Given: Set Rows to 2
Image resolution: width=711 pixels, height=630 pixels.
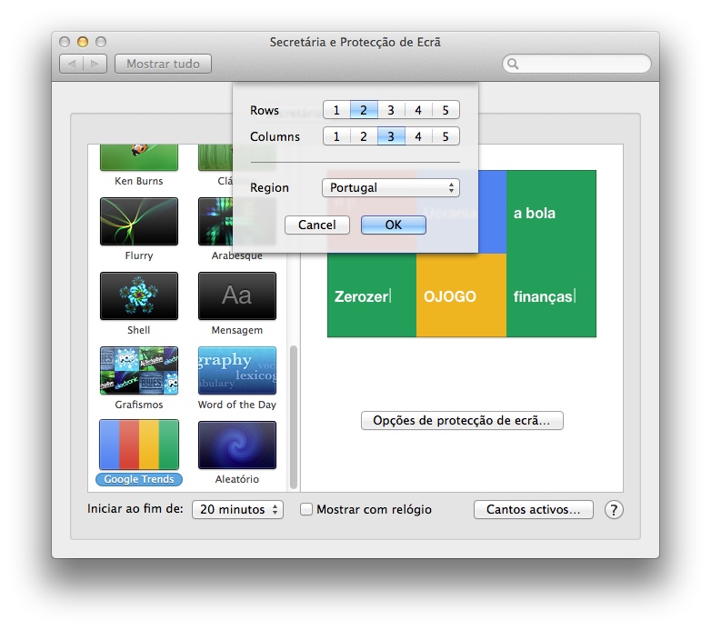Looking at the screenshot, I should click(x=364, y=110).
